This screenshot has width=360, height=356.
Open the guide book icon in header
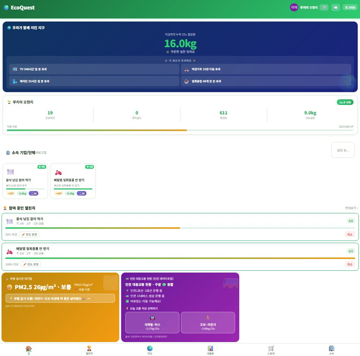(x=336, y=7)
